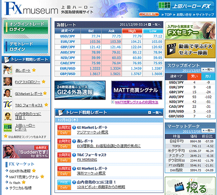The height and width of the screenshot is (195, 217).
Task: Open the FXセミナー banner
Action: [190, 30]
